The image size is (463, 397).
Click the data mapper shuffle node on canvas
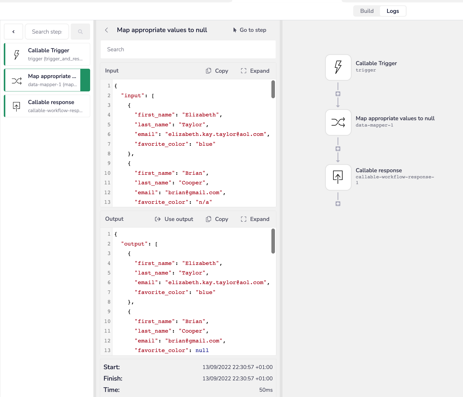click(x=338, y=122)
